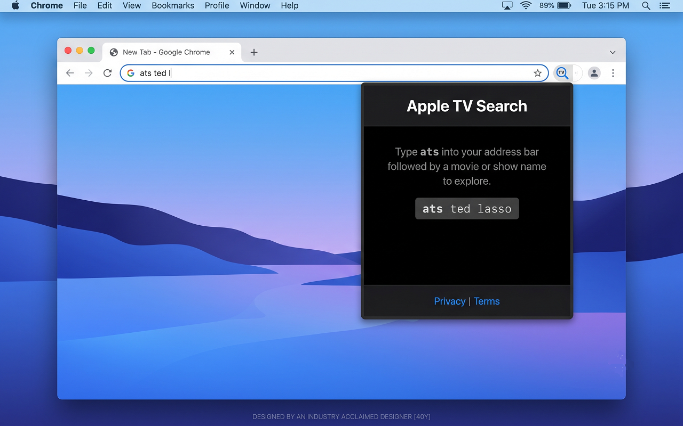Open the Terms link in the popup
683x426 pixels.
[487, 301]
